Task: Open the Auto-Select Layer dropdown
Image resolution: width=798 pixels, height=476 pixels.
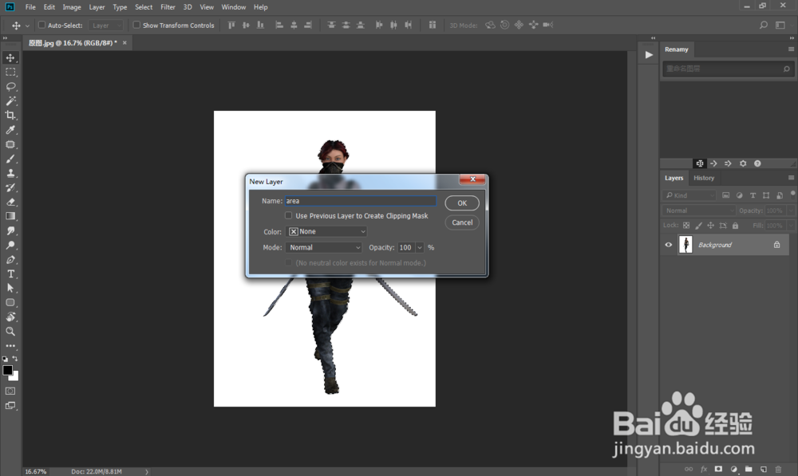Action: [x=106, y=26]
